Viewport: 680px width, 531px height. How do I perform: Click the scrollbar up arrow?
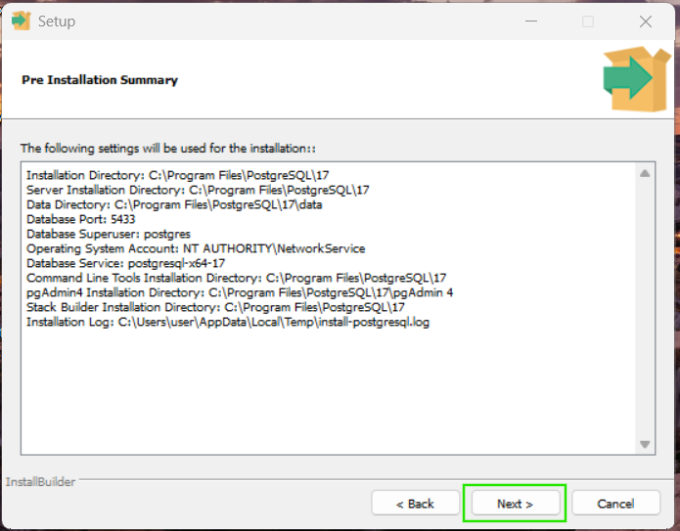645,173
